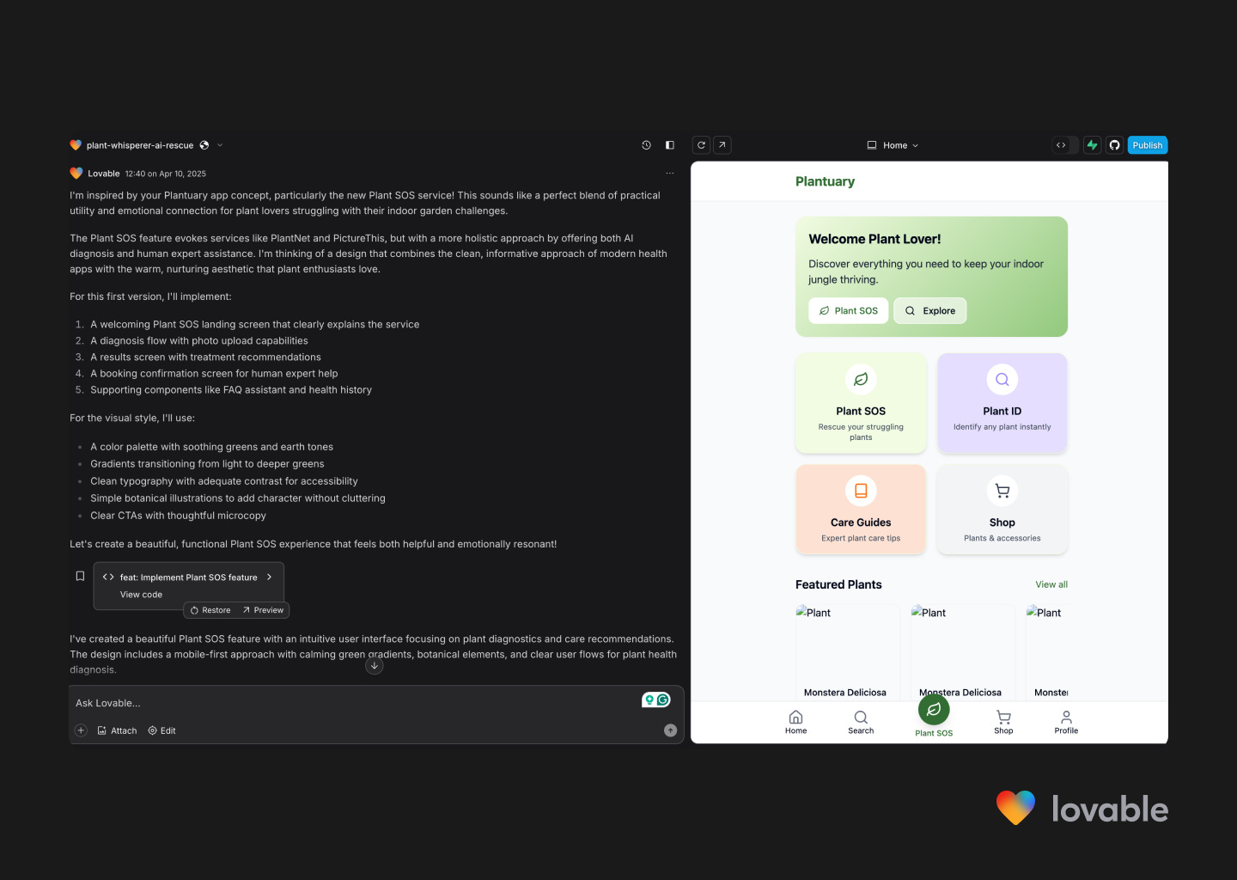The width and height of the screenshot is (1237, 880).
Task: Go to Shop tab in bottom navigation
Action: (x=1003, y=722)
